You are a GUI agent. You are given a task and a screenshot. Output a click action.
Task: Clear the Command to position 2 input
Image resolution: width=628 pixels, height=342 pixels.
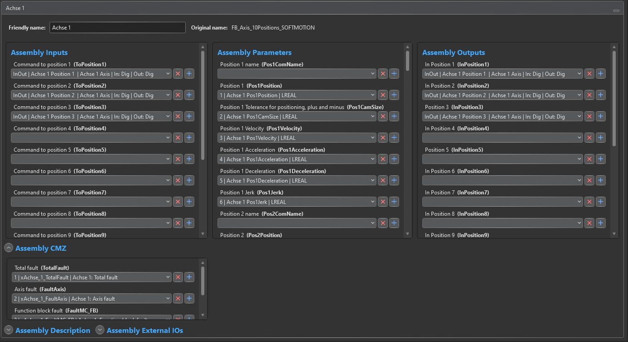[178, 95]
